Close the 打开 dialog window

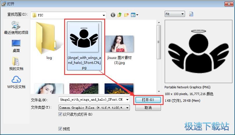pos(229,4)
